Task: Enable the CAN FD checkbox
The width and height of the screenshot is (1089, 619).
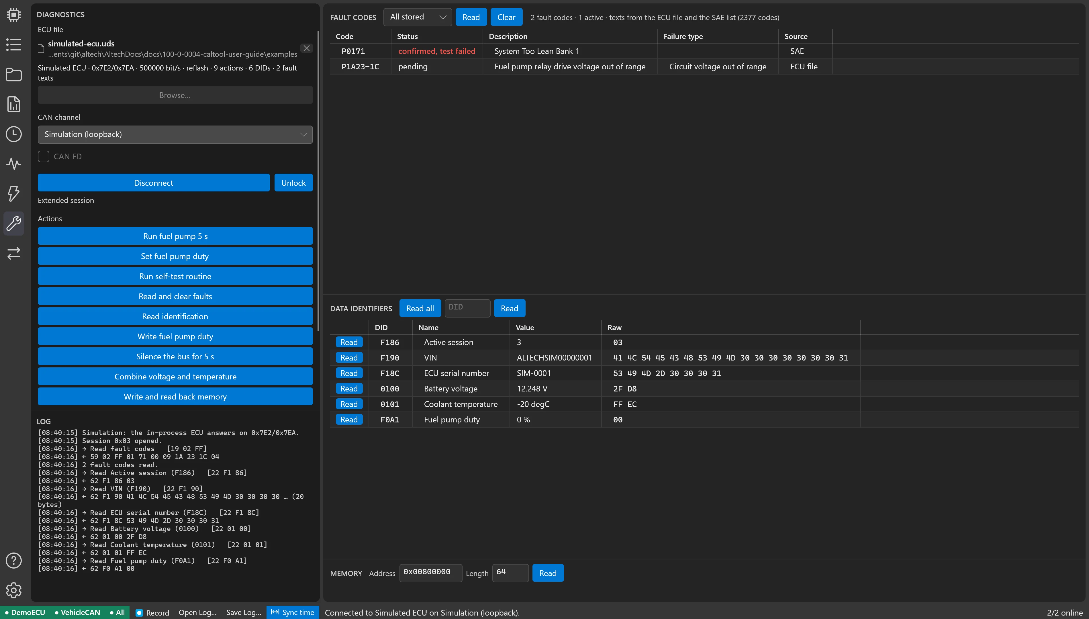Action: [x=43, y=156]
